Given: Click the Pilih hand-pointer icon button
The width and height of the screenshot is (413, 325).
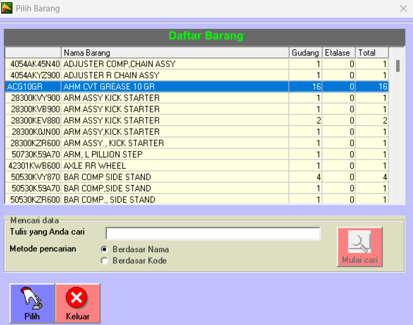Looking at the screenshot, I should pyautogui.click(x=32, y=303).
